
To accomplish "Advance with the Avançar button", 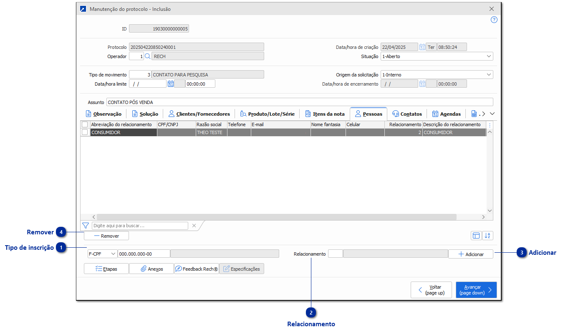I will [x=476, y=290].
